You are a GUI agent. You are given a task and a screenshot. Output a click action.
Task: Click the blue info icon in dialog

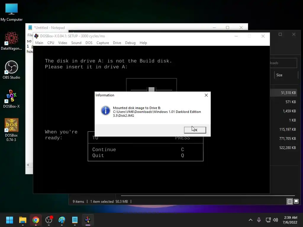[106, 111]
